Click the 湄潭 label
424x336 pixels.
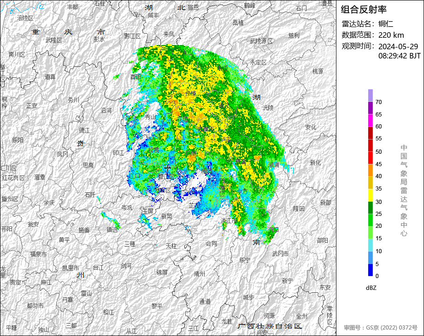(40, 178)
